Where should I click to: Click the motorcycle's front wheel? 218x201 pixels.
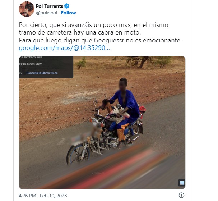[79, 154]
